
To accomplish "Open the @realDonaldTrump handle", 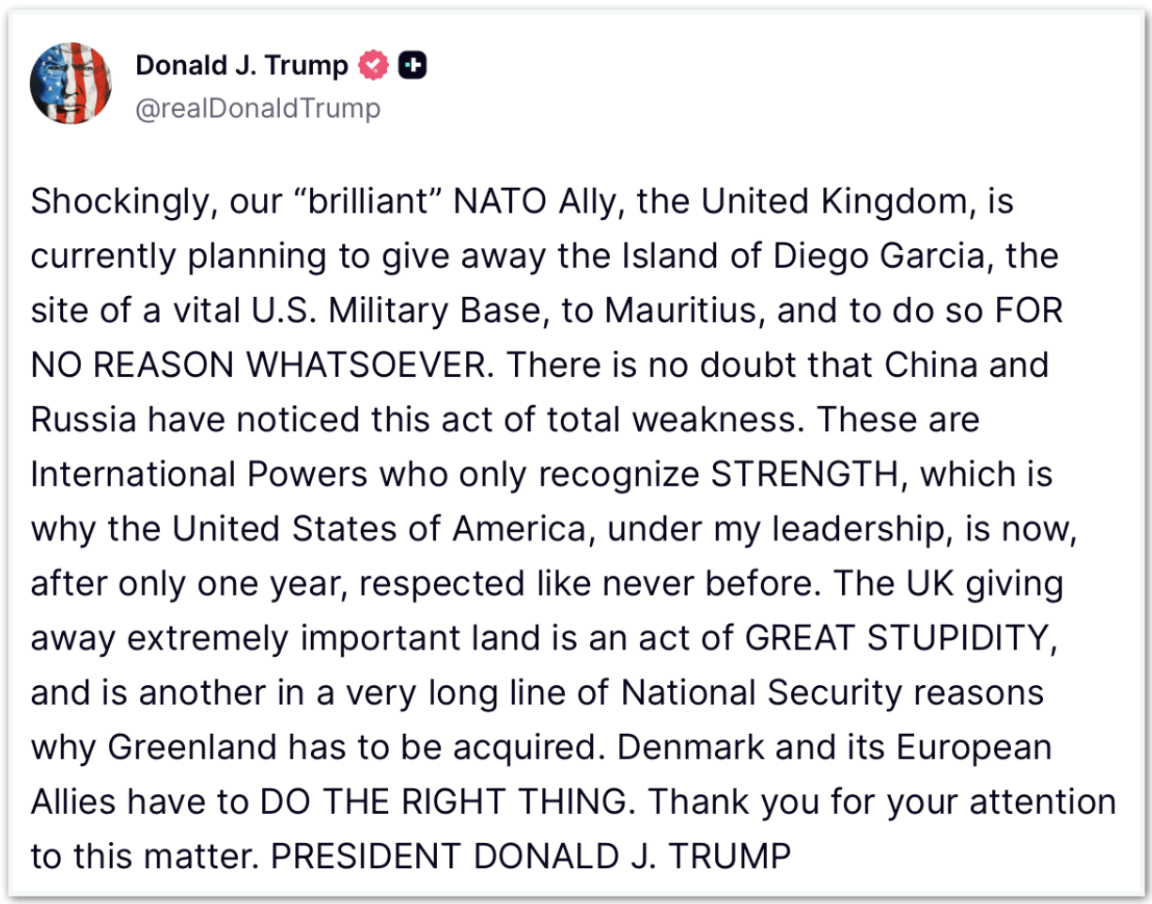I will tap(258, 108).
